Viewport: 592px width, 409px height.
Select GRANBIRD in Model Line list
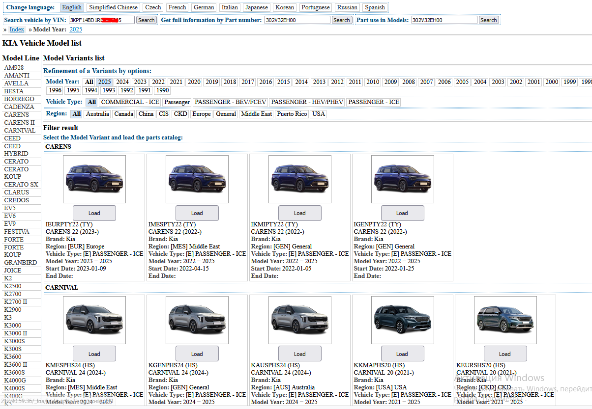click(21, 263)
